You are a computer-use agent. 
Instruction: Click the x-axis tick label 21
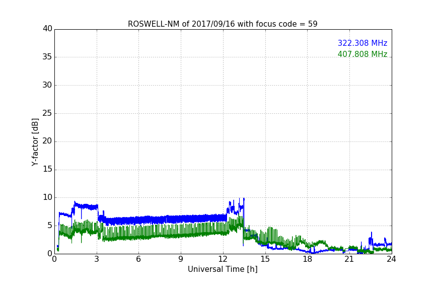coord(349,259)
